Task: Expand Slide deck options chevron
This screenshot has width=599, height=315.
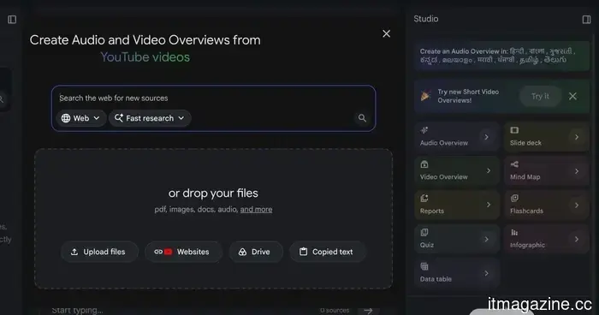Action: click(577, 137)
